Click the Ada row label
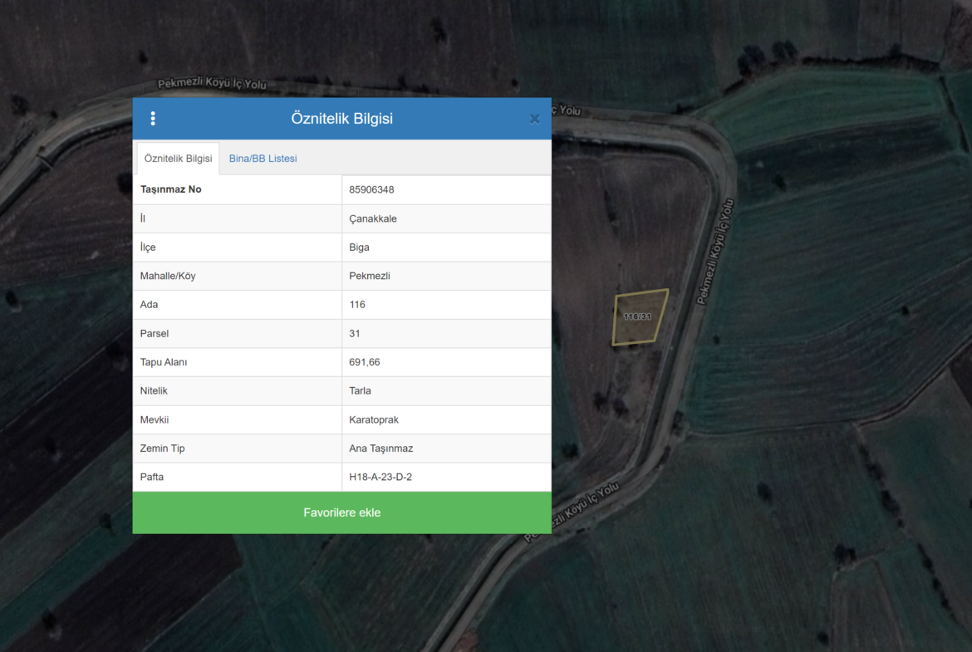The image size is (972, 652). click(x=149, y=305)
